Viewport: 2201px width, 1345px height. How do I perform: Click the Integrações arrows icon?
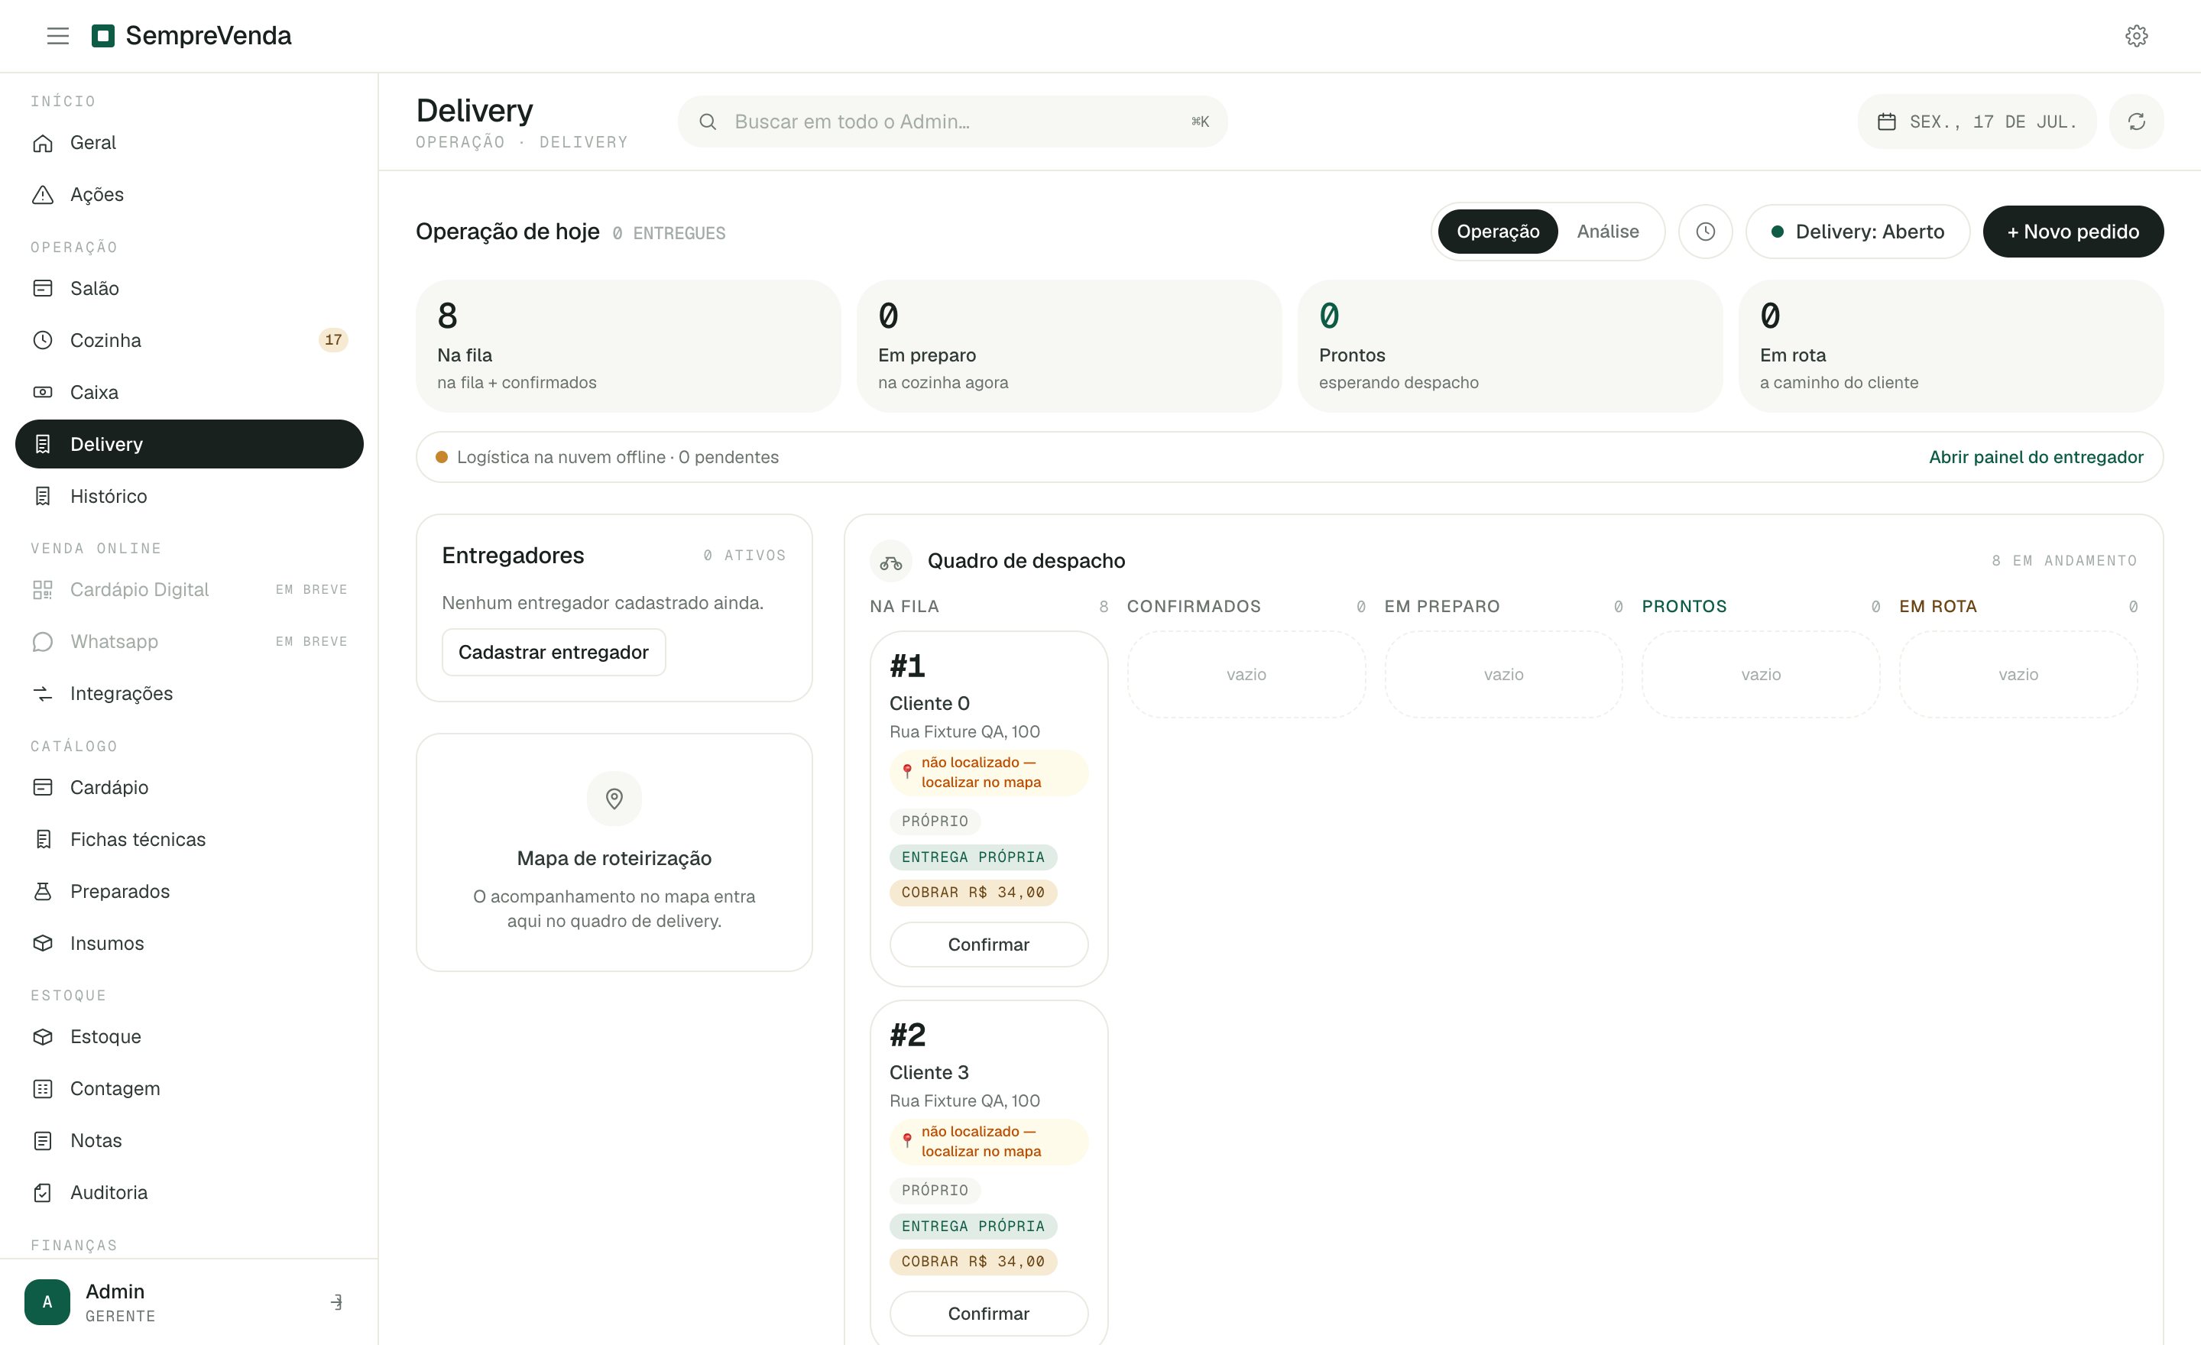(x=43, y=693)
